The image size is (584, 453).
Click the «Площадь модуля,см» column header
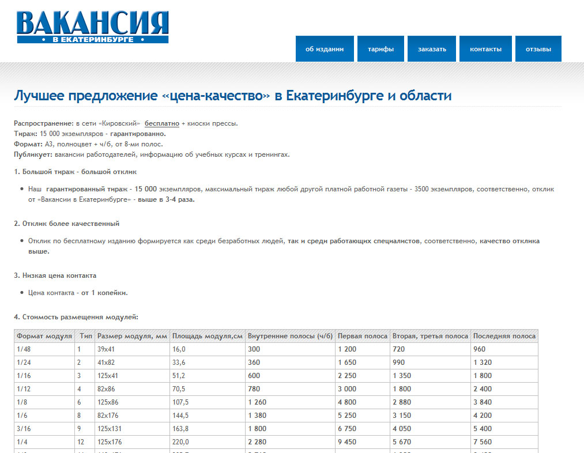[x=208, y=336]
